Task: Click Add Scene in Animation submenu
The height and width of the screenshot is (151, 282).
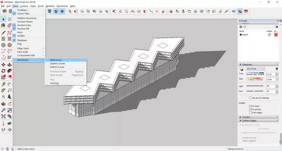Action: click(56, 60)
